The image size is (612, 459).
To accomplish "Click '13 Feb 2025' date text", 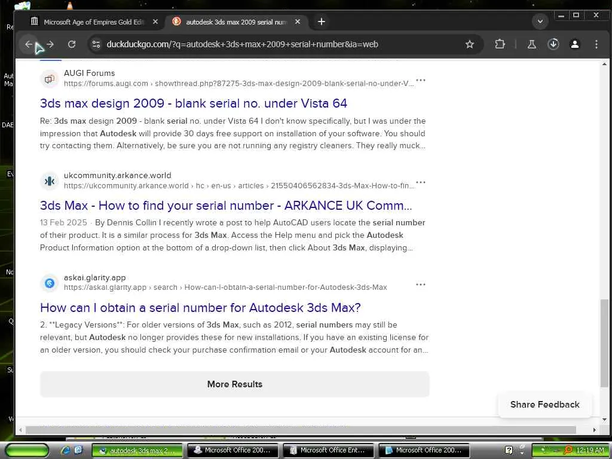I will click(63, 222).
